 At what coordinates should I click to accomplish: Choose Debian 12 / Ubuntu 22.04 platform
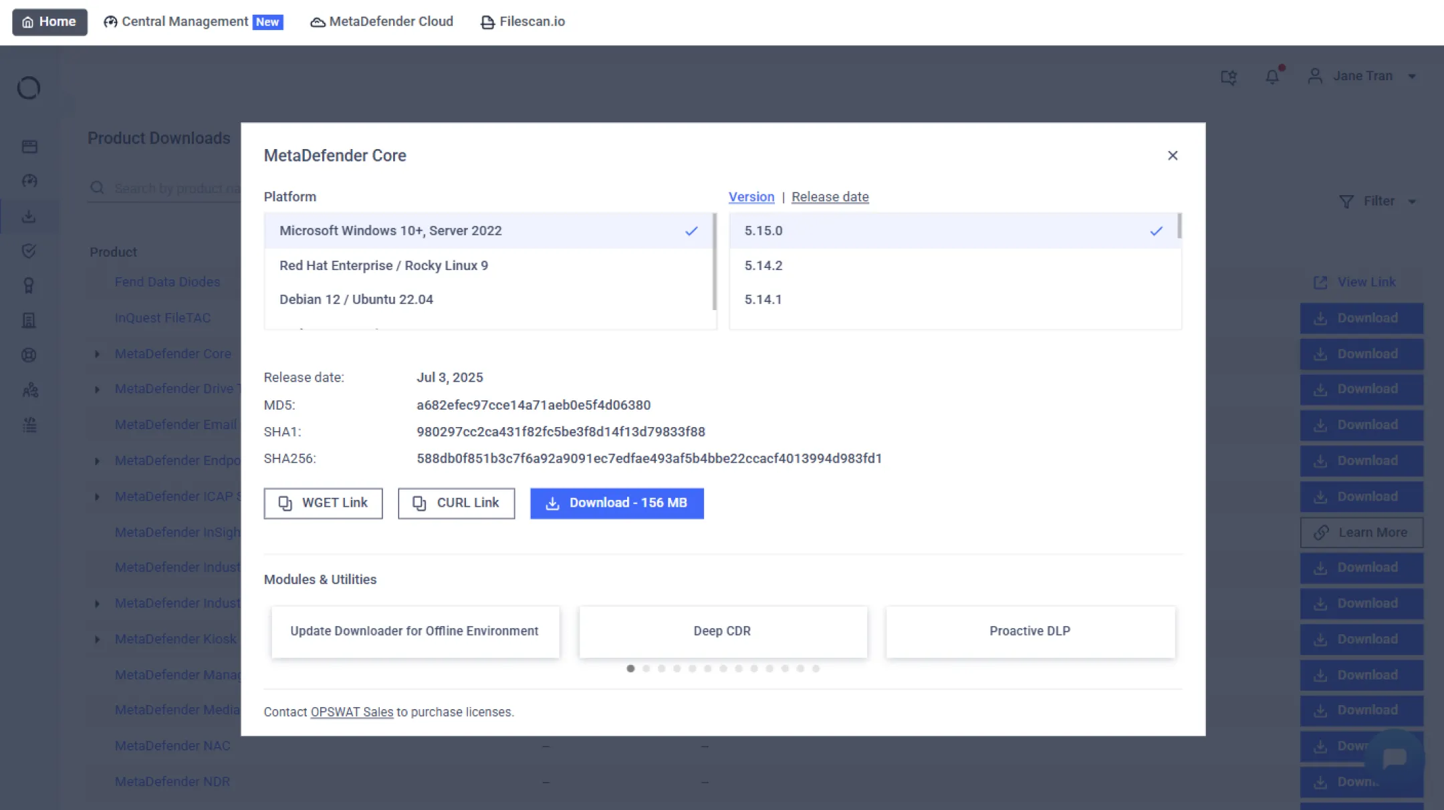pos(356,299)
